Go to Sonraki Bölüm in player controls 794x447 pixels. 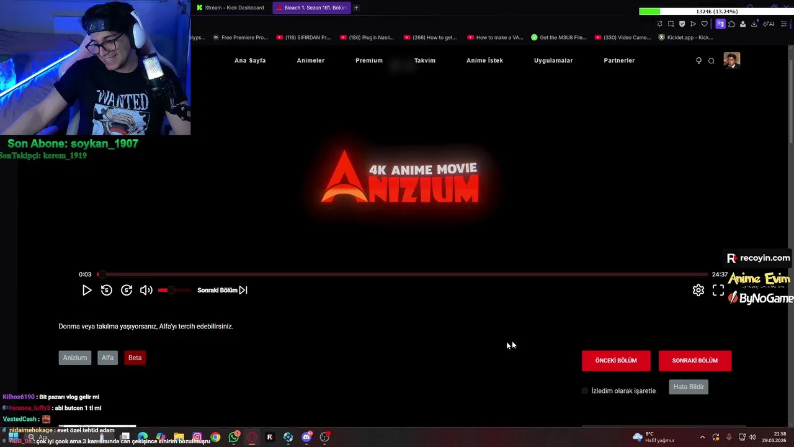(x=222, y=290)
